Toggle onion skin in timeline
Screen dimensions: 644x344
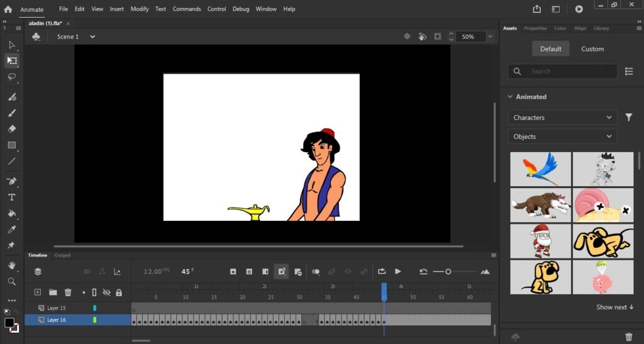point(316,271)
